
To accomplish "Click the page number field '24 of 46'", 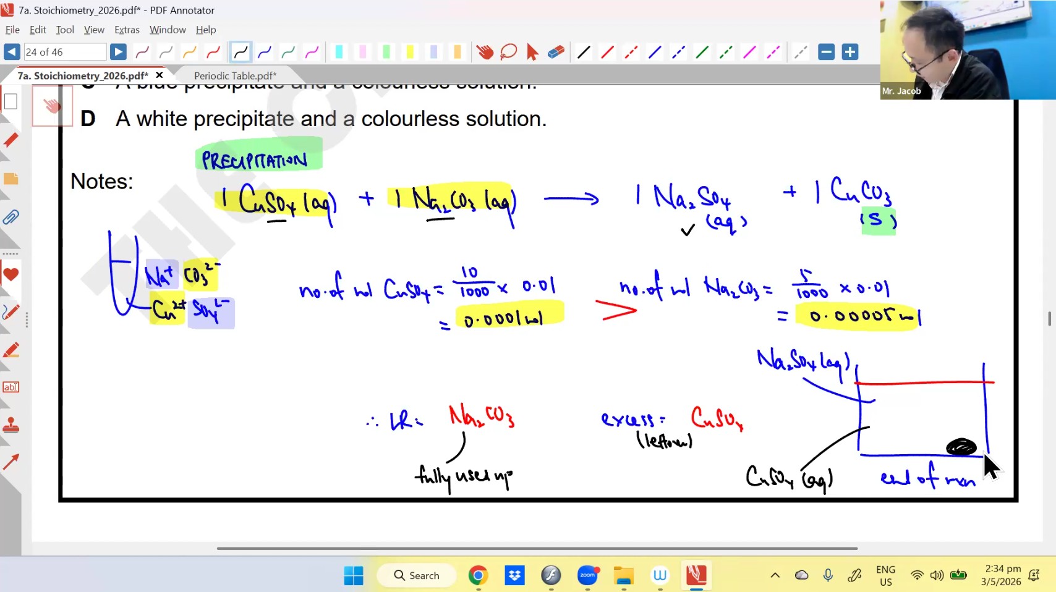I will coord(65,52).
